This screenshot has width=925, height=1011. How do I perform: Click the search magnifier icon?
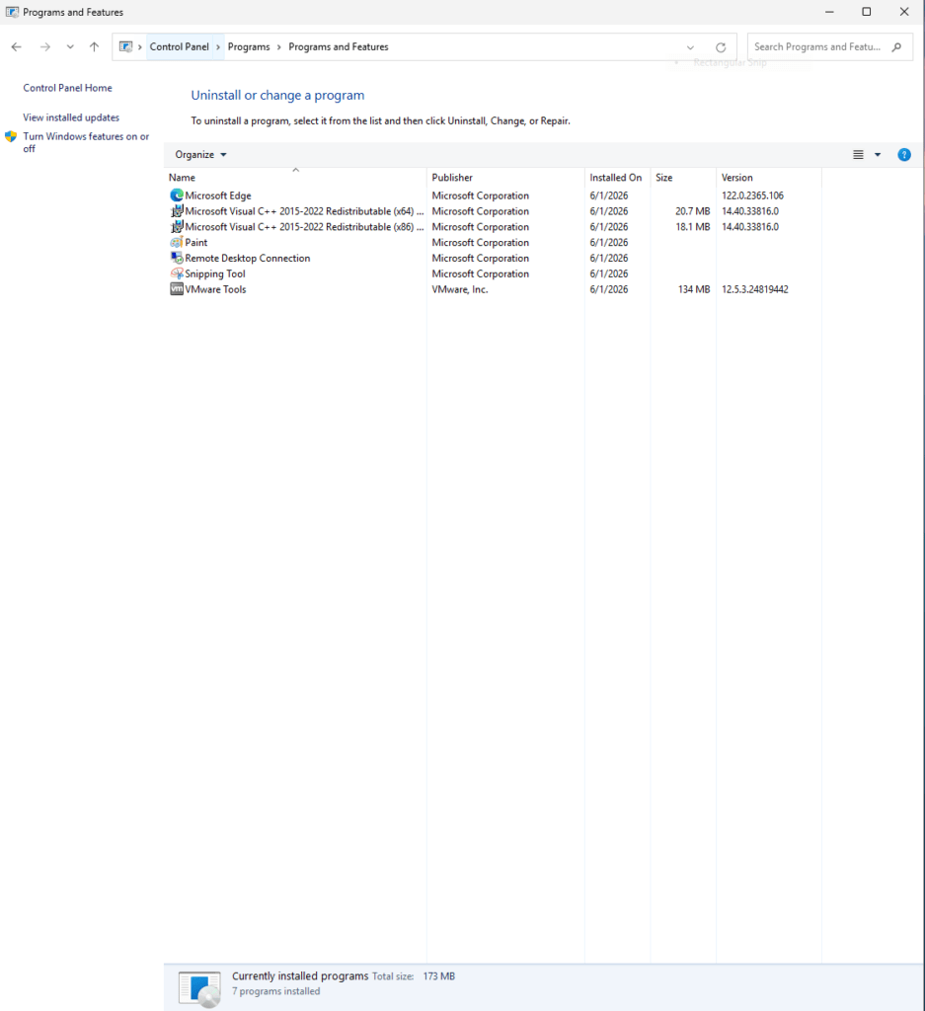click(x=896, y=47)
